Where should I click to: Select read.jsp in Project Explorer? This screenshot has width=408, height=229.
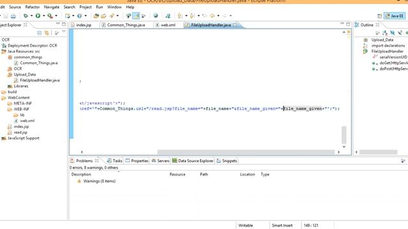click(x=20, y=132)
